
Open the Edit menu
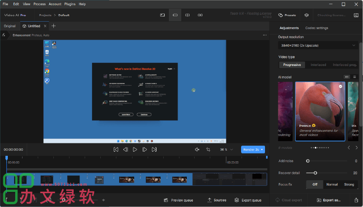(16, 4)
